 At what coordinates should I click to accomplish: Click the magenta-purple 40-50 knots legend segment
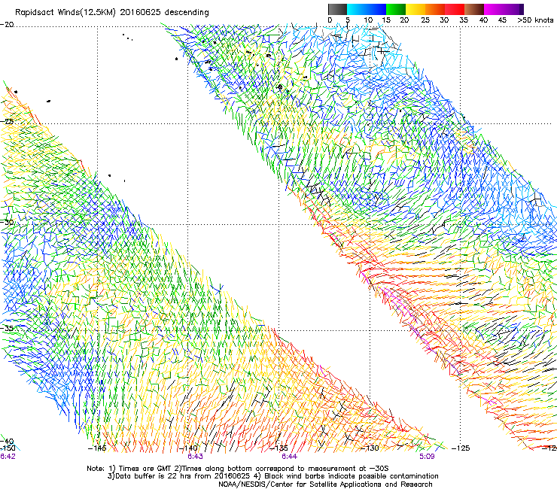click(x=504, y=9)
